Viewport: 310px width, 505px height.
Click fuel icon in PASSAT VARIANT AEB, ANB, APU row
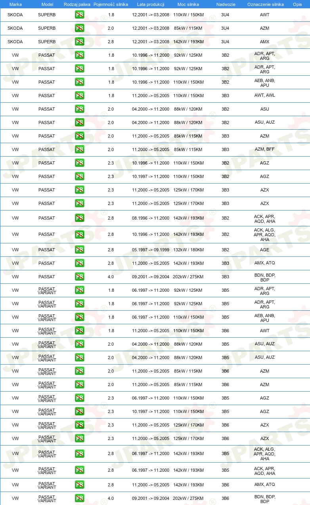coord(79,317)
